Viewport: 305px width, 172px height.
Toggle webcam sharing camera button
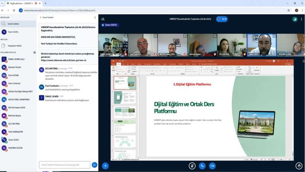pos(212,166)
